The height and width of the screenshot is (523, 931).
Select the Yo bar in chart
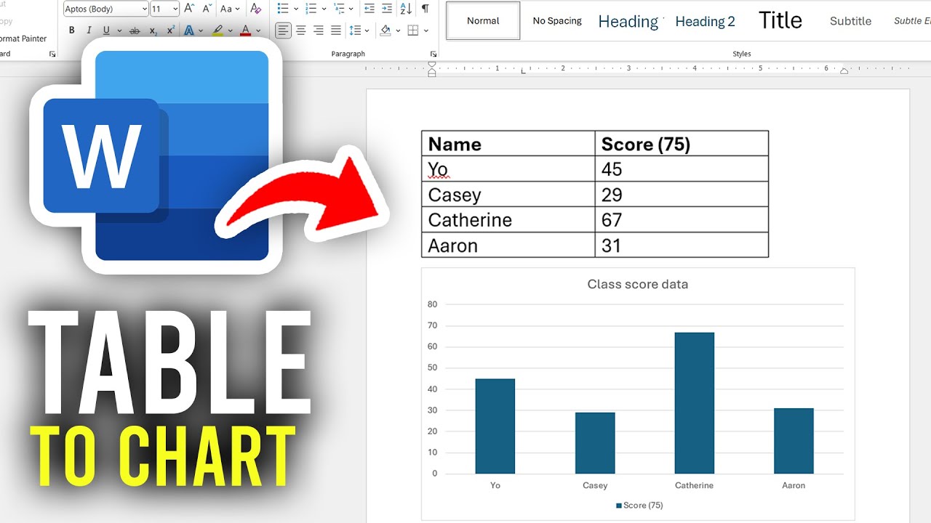(495, 426)
